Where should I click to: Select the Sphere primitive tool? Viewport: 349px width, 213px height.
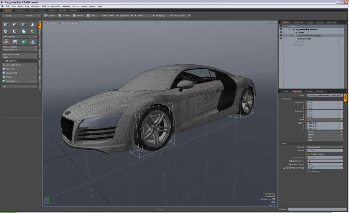[15, 25]
